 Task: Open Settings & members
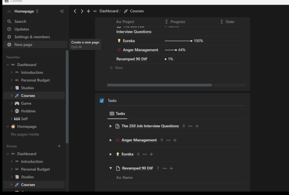click(32, 37)
